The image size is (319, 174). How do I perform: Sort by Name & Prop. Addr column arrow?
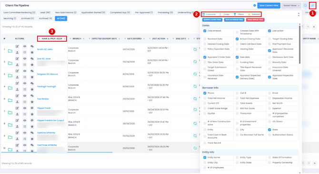point(65,39)
